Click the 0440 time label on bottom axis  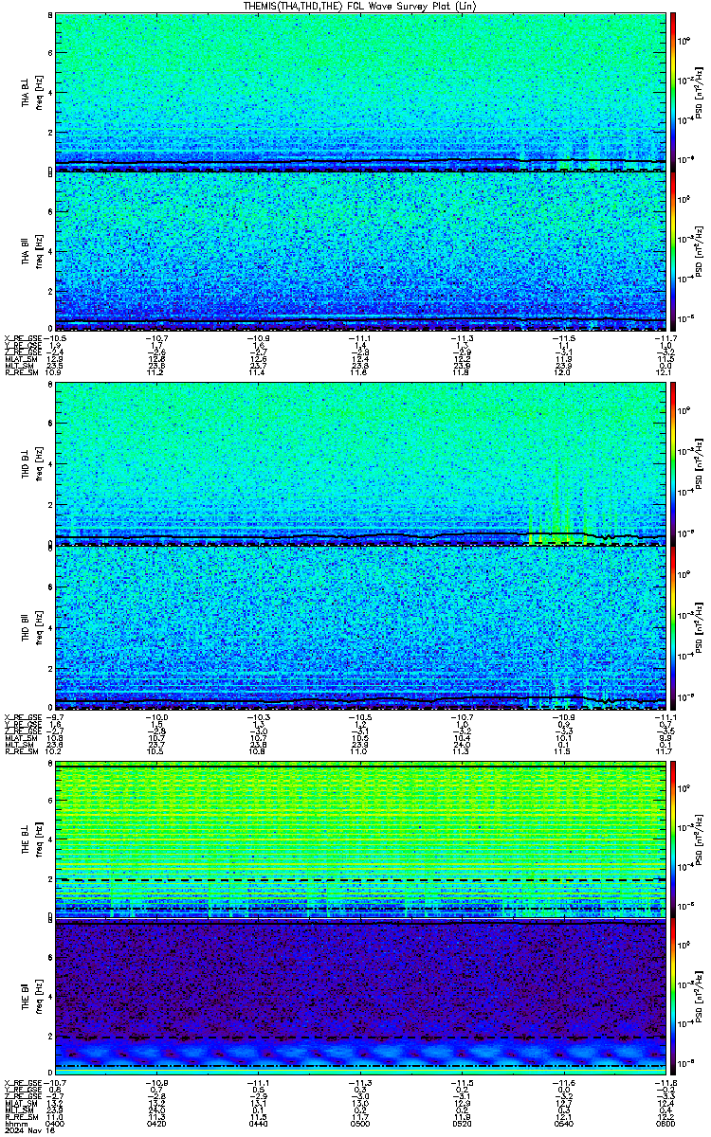pyautogui.click(x=258, y=1123)
